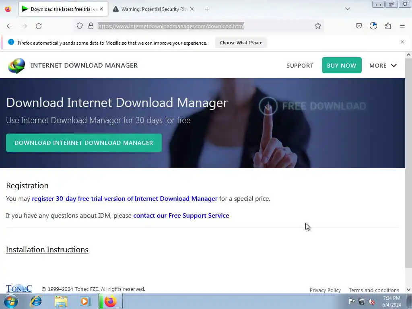Click the muted volume speaker tray icon

click(371, 301)
